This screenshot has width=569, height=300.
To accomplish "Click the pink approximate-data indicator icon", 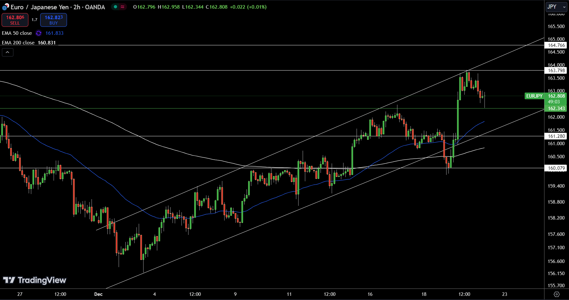I will [x=122, y=7].
